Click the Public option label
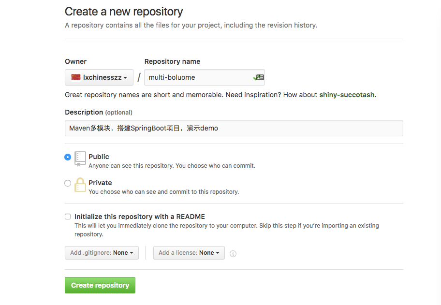Image resolution: width=441 pixels, height=305 pixels. click(x=99, y=157)
